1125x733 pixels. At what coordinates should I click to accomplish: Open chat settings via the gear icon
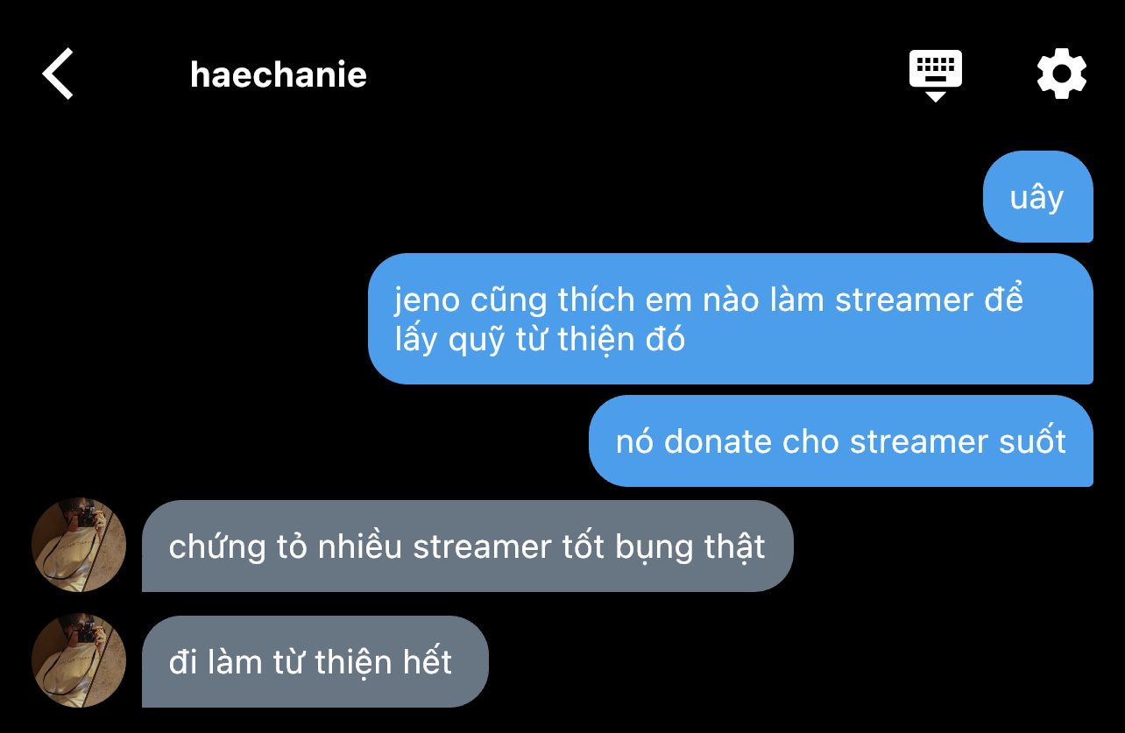pos(1061,74)
